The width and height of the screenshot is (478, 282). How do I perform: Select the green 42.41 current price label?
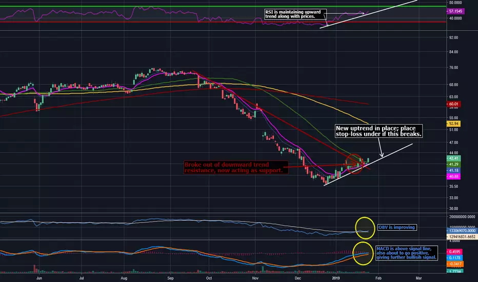coord(453,158)
